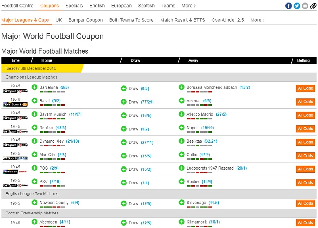The width and height of the screenshot is (318, 228).
Task: Click BT Sport Europe channel logo
Action: pyautogui.click(x=15, y=158)
